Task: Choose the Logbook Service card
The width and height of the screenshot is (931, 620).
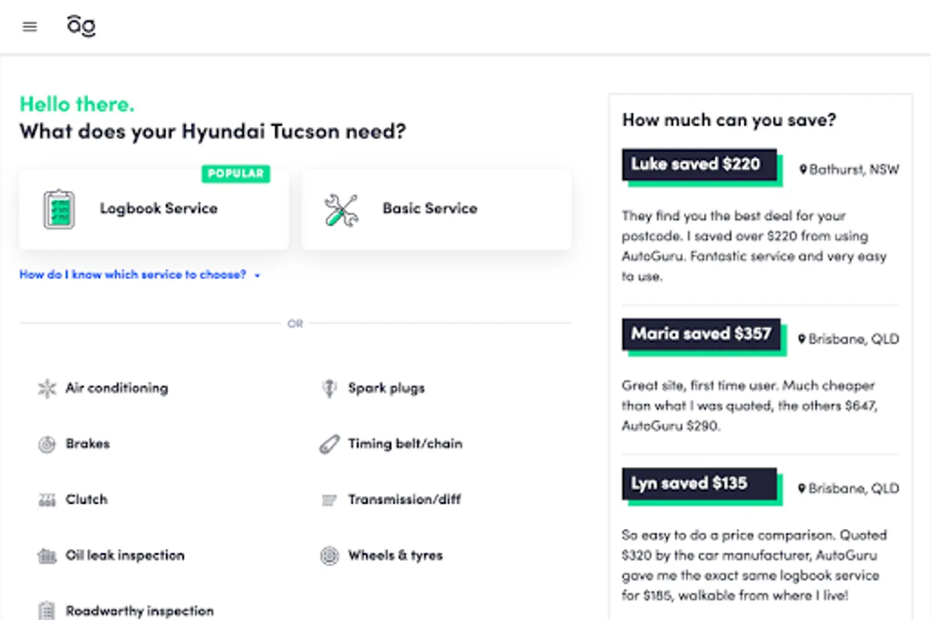Action: pyautogui.click(x=154, y=209)
